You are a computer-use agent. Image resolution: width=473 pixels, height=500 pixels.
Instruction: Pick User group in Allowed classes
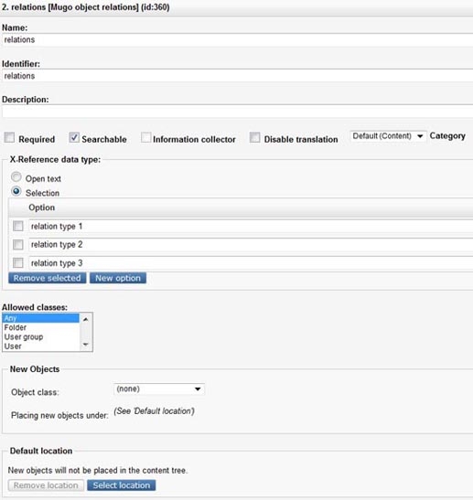point(41,337)
